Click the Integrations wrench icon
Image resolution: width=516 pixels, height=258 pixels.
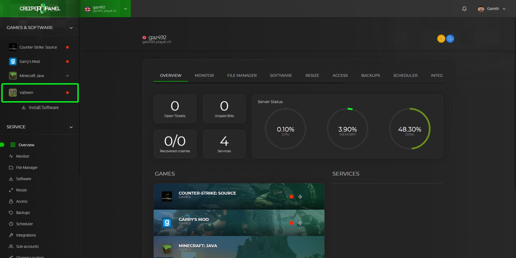[x=11, y=235]
